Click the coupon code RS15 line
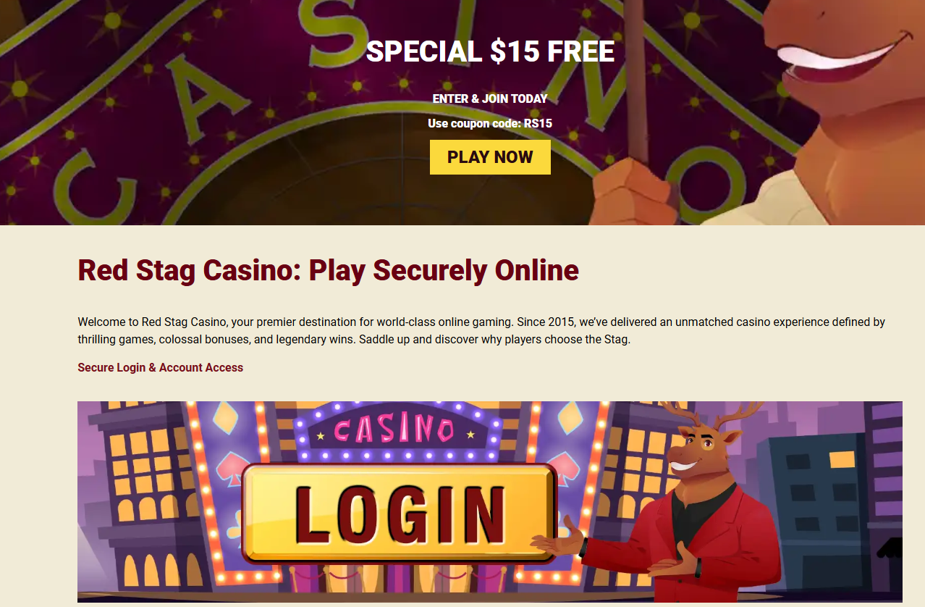925x607 pixels. tap(490, 123)
